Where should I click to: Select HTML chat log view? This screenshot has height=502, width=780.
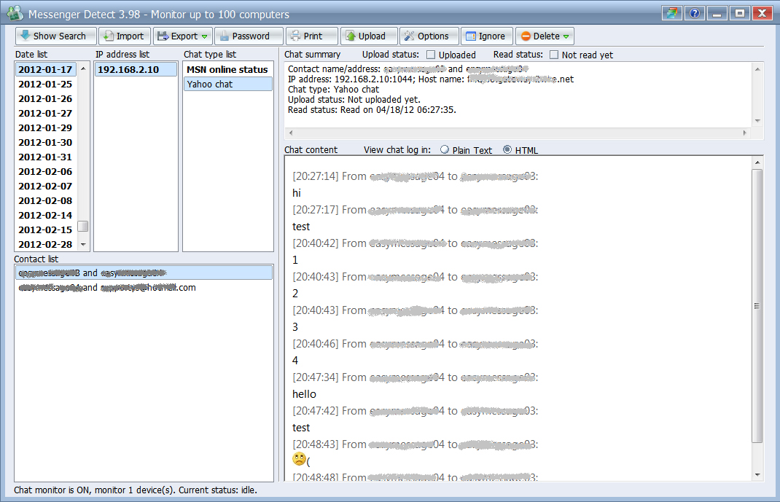click(x=507, y=150)
